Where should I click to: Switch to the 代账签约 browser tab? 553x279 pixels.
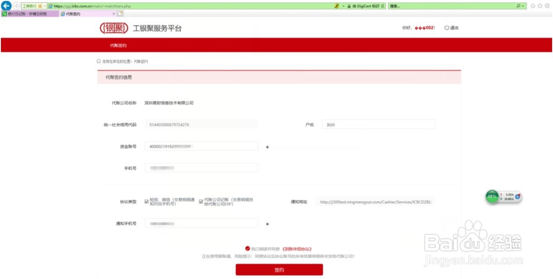pyautogui.click(x=87, y=14)
